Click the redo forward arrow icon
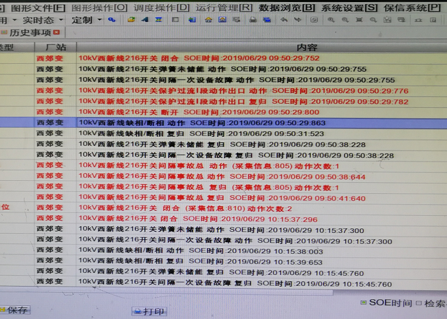The image size is (447, 319). pyautogui.click(x=299, y=20)
